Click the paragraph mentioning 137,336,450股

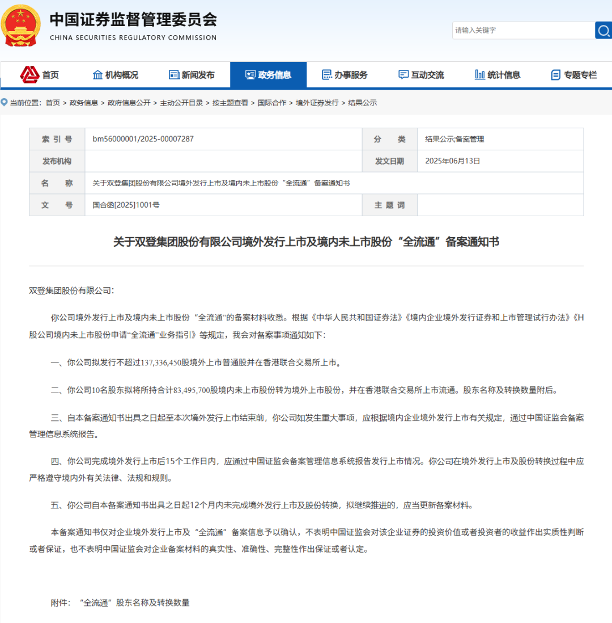196,363
